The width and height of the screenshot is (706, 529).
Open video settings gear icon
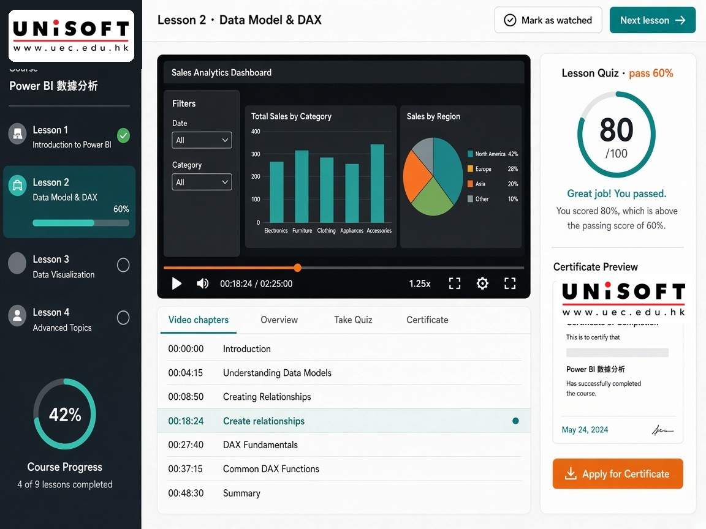coord(482,283)
